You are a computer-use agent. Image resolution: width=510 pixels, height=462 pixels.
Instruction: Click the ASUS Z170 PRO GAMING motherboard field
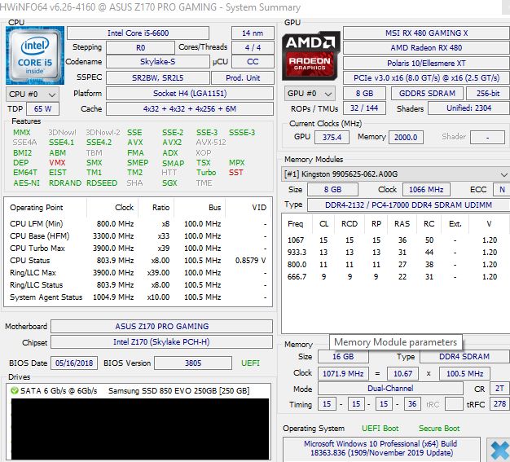point(161,326)
